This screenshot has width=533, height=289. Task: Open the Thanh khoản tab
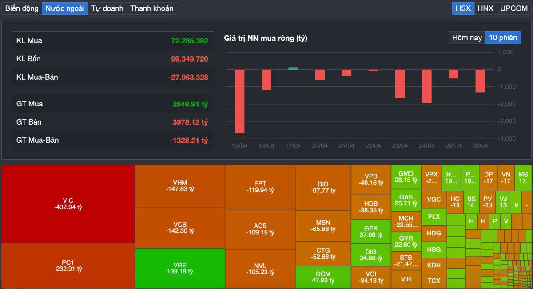pyautogui.click(x=151, y=8)
